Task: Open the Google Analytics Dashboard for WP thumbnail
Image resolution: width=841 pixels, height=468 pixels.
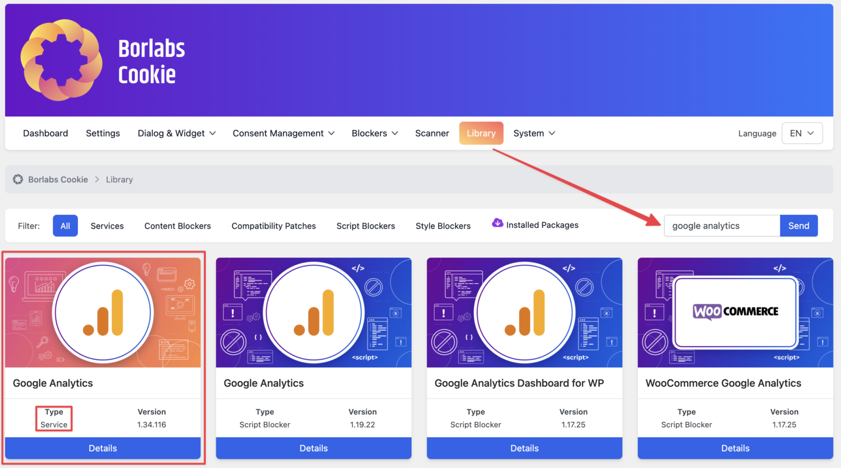Action: (525, 313)
